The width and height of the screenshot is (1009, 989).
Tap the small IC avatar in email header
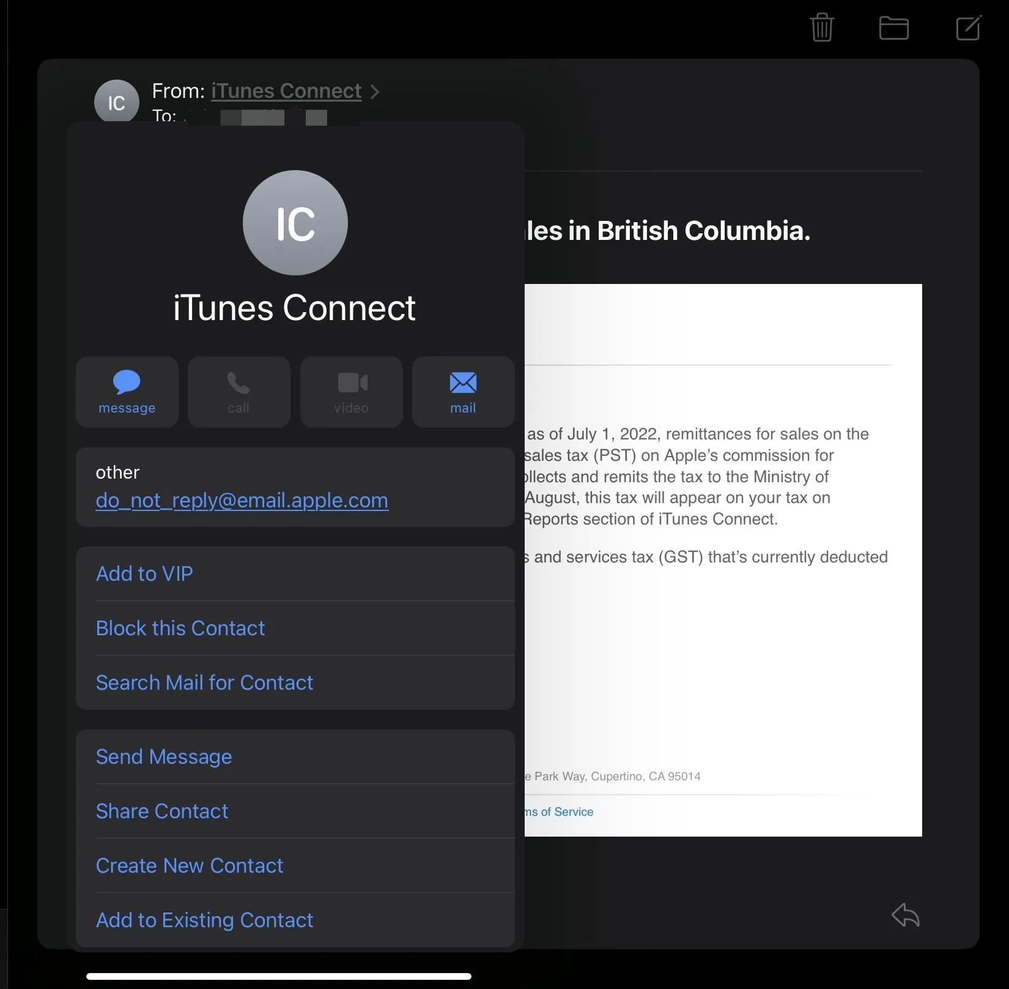[x=116, y=102]
